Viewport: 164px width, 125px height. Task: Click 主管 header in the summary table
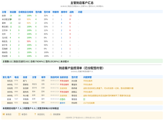(4, 12)
